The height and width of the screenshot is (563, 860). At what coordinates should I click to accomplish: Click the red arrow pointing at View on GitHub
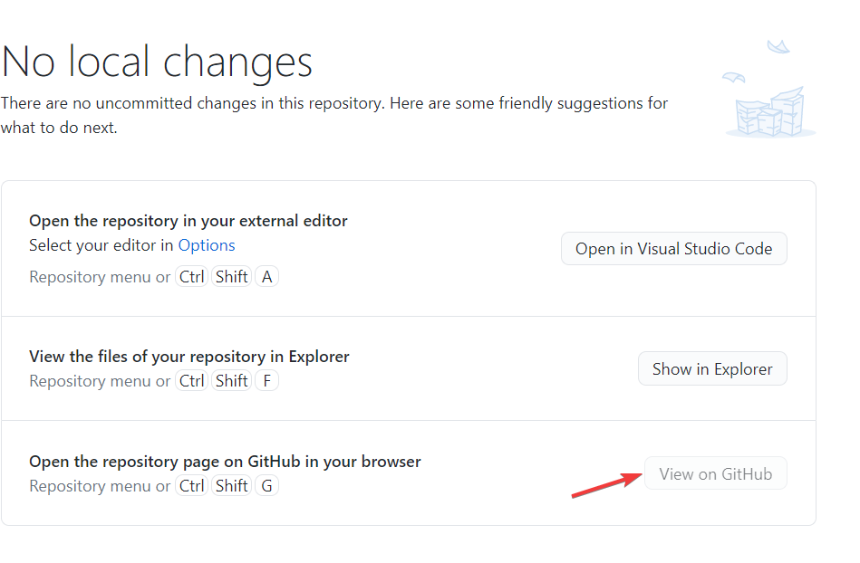click(x=607, y=485)
